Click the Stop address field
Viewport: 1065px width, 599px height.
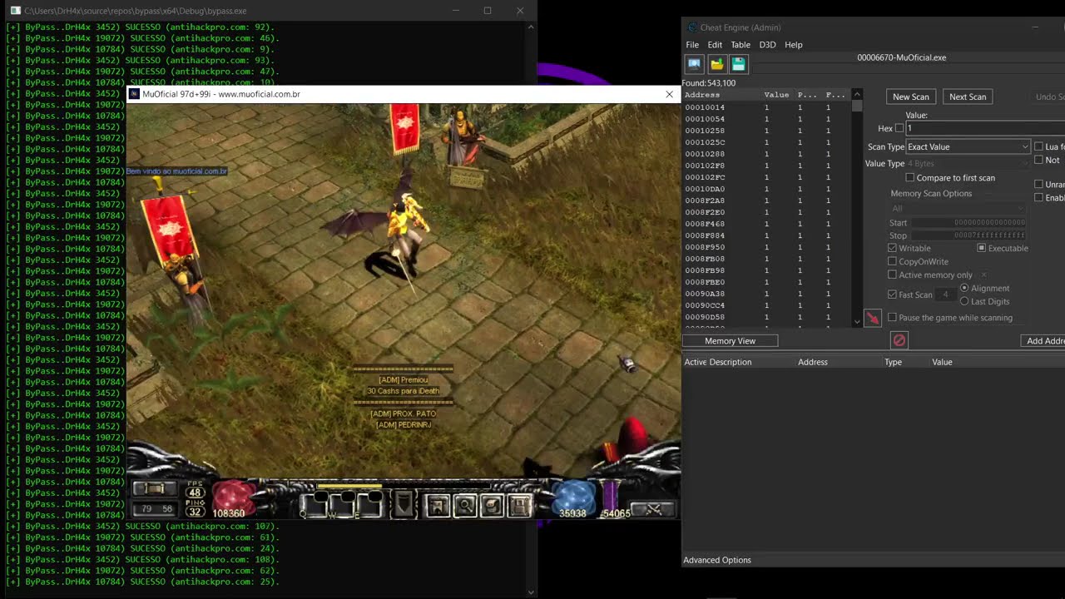coord(968,235)
